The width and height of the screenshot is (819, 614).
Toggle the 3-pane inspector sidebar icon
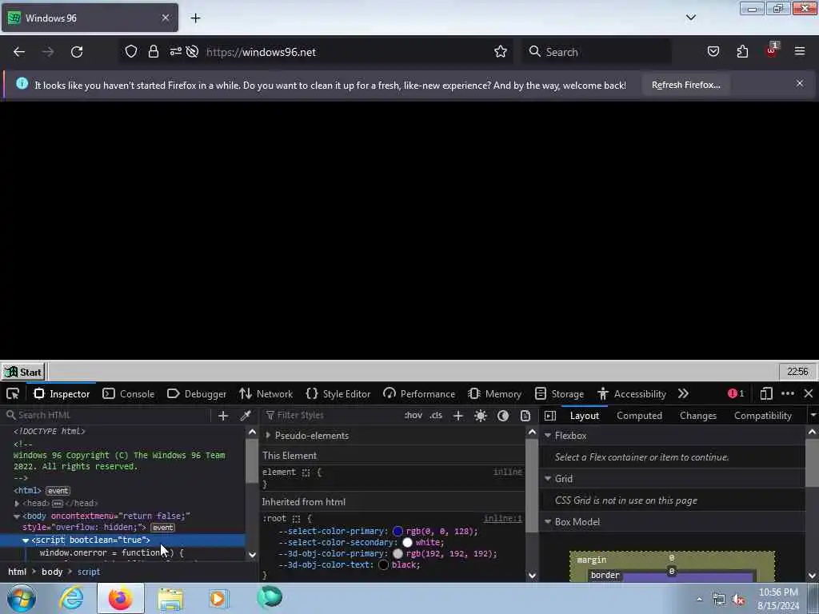pos(550,416)
